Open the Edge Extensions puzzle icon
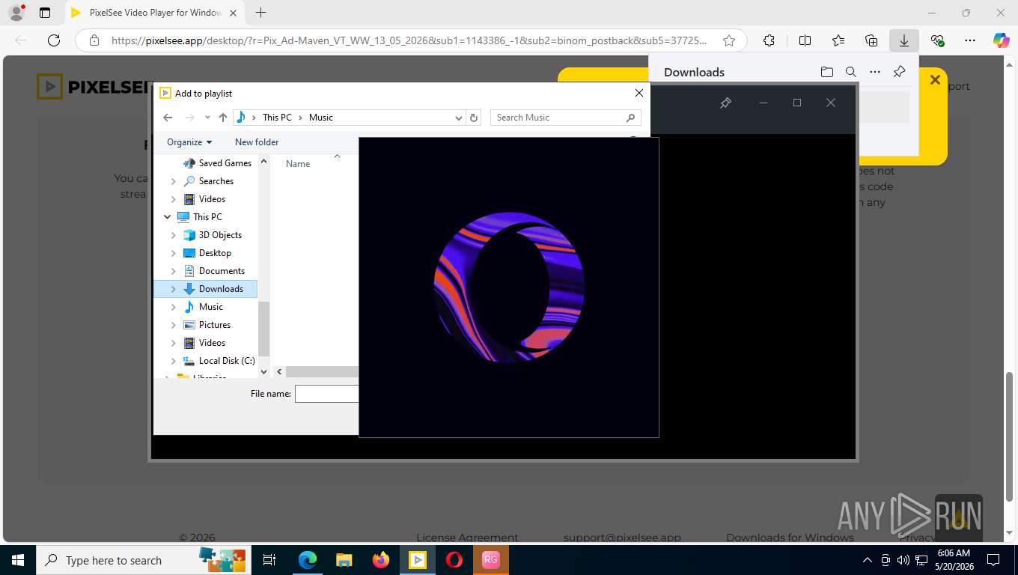Screen dimensions: 1018x575 tap(769, 40)
